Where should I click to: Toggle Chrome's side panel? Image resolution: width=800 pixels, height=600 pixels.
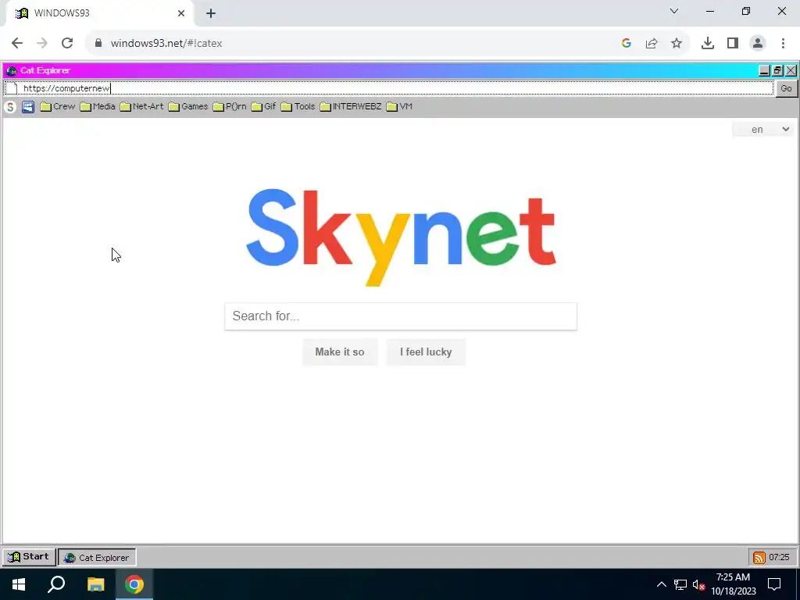(x=733, y=44)
